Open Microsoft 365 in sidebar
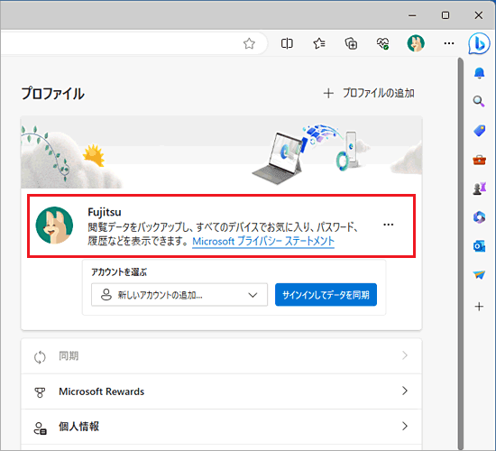The width and height of the screenshot is (496, 451). (x=479, y=217)
